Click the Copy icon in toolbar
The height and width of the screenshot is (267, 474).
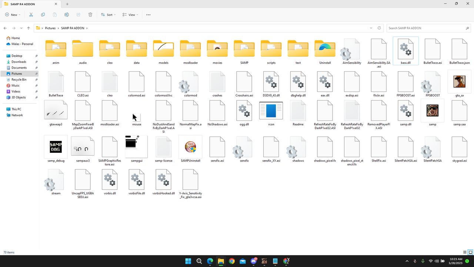(43, 15)
